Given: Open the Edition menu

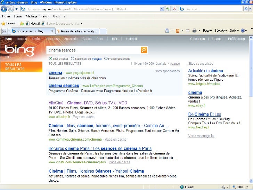Looking at the screenshot, I should click(18, 16).
